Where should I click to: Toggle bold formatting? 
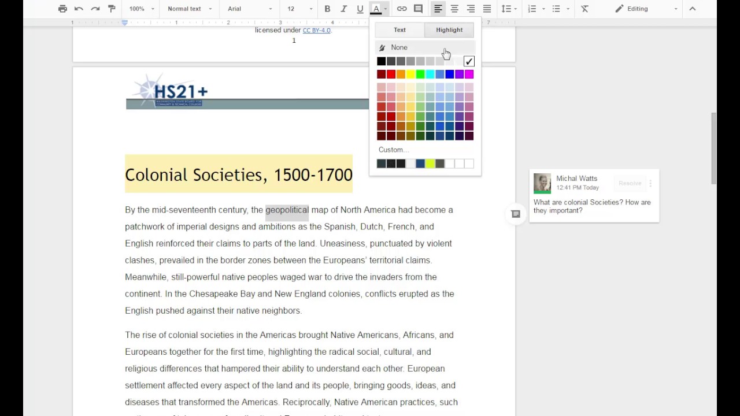coord(327,9)
